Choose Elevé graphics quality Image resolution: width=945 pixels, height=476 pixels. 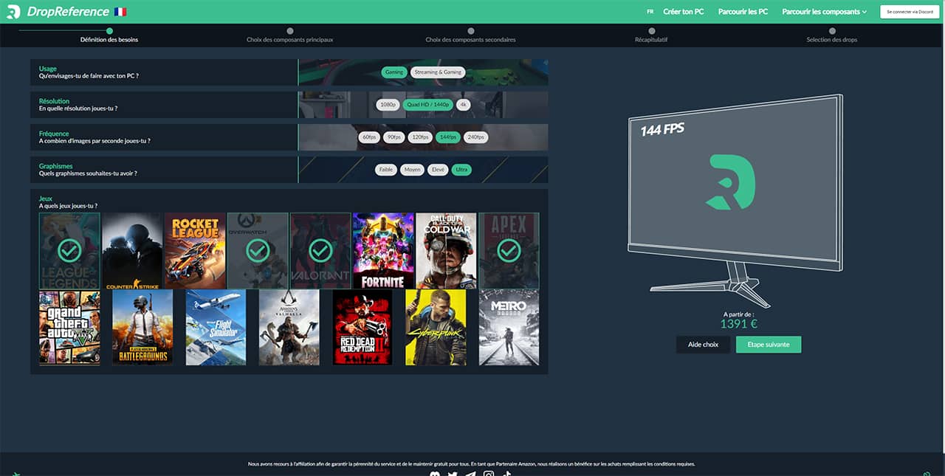pos(438,170)
